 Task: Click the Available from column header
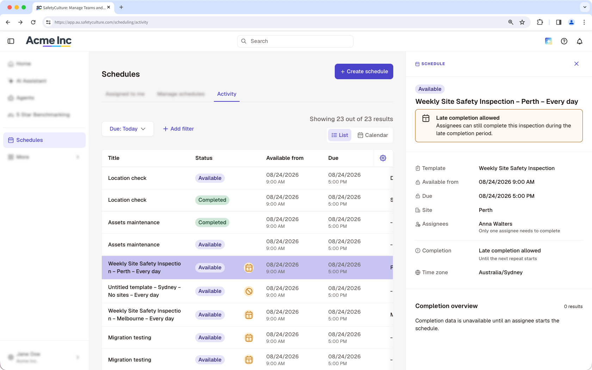click(x=285, y=158)
